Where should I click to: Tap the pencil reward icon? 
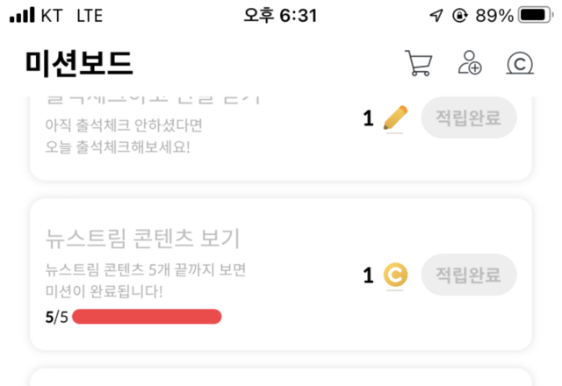point(396,118)
